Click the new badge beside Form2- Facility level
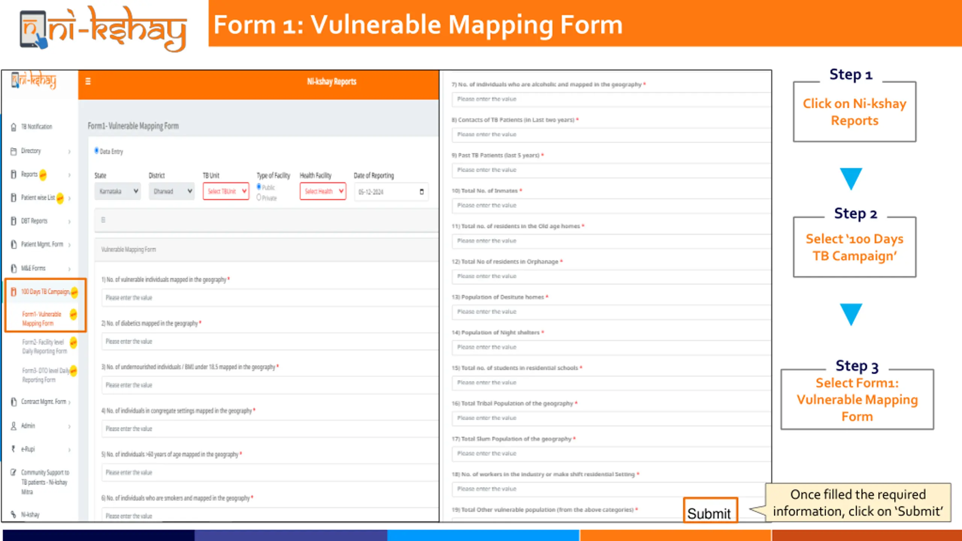 74,342
